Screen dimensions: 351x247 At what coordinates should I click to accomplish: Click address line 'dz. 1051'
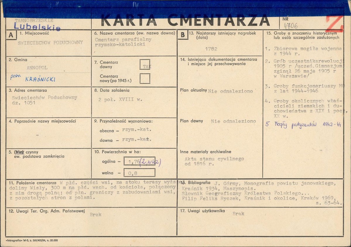coord(23,103)
